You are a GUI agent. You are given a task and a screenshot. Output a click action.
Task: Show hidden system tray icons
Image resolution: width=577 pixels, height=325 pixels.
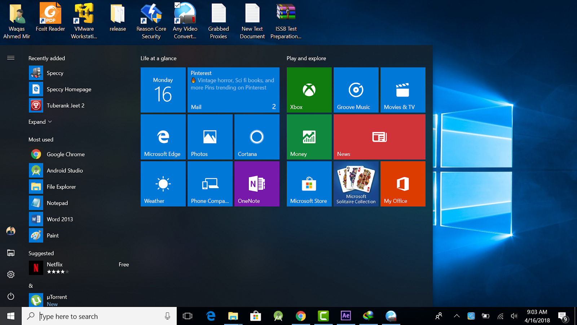[457, 316]
